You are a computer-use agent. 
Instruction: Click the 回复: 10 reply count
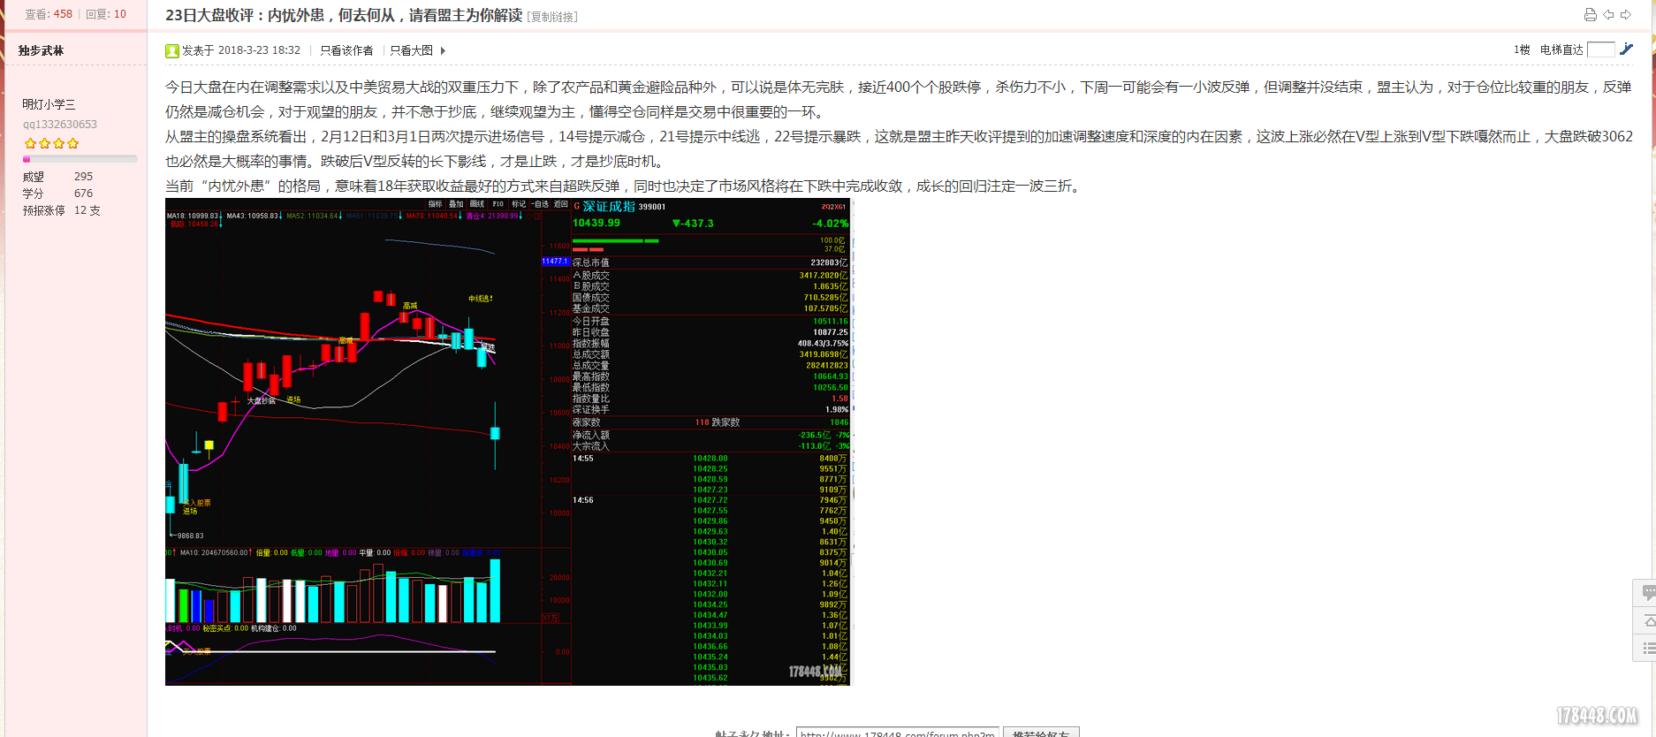[x=106, y=14]
